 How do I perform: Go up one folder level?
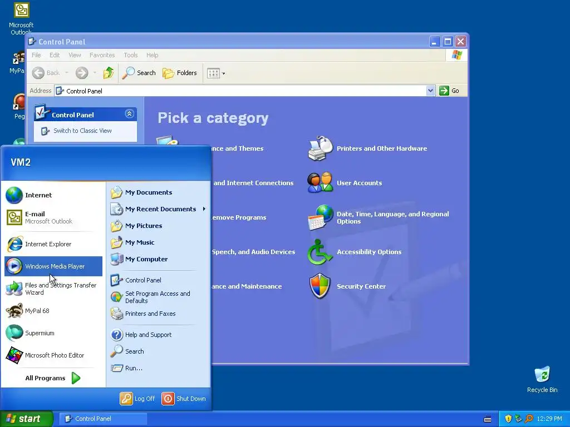(109, 73)
